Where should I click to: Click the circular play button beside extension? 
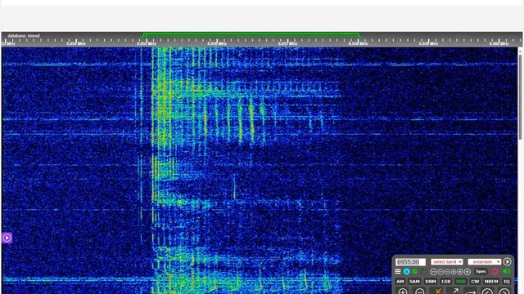(x=508, y=261)
